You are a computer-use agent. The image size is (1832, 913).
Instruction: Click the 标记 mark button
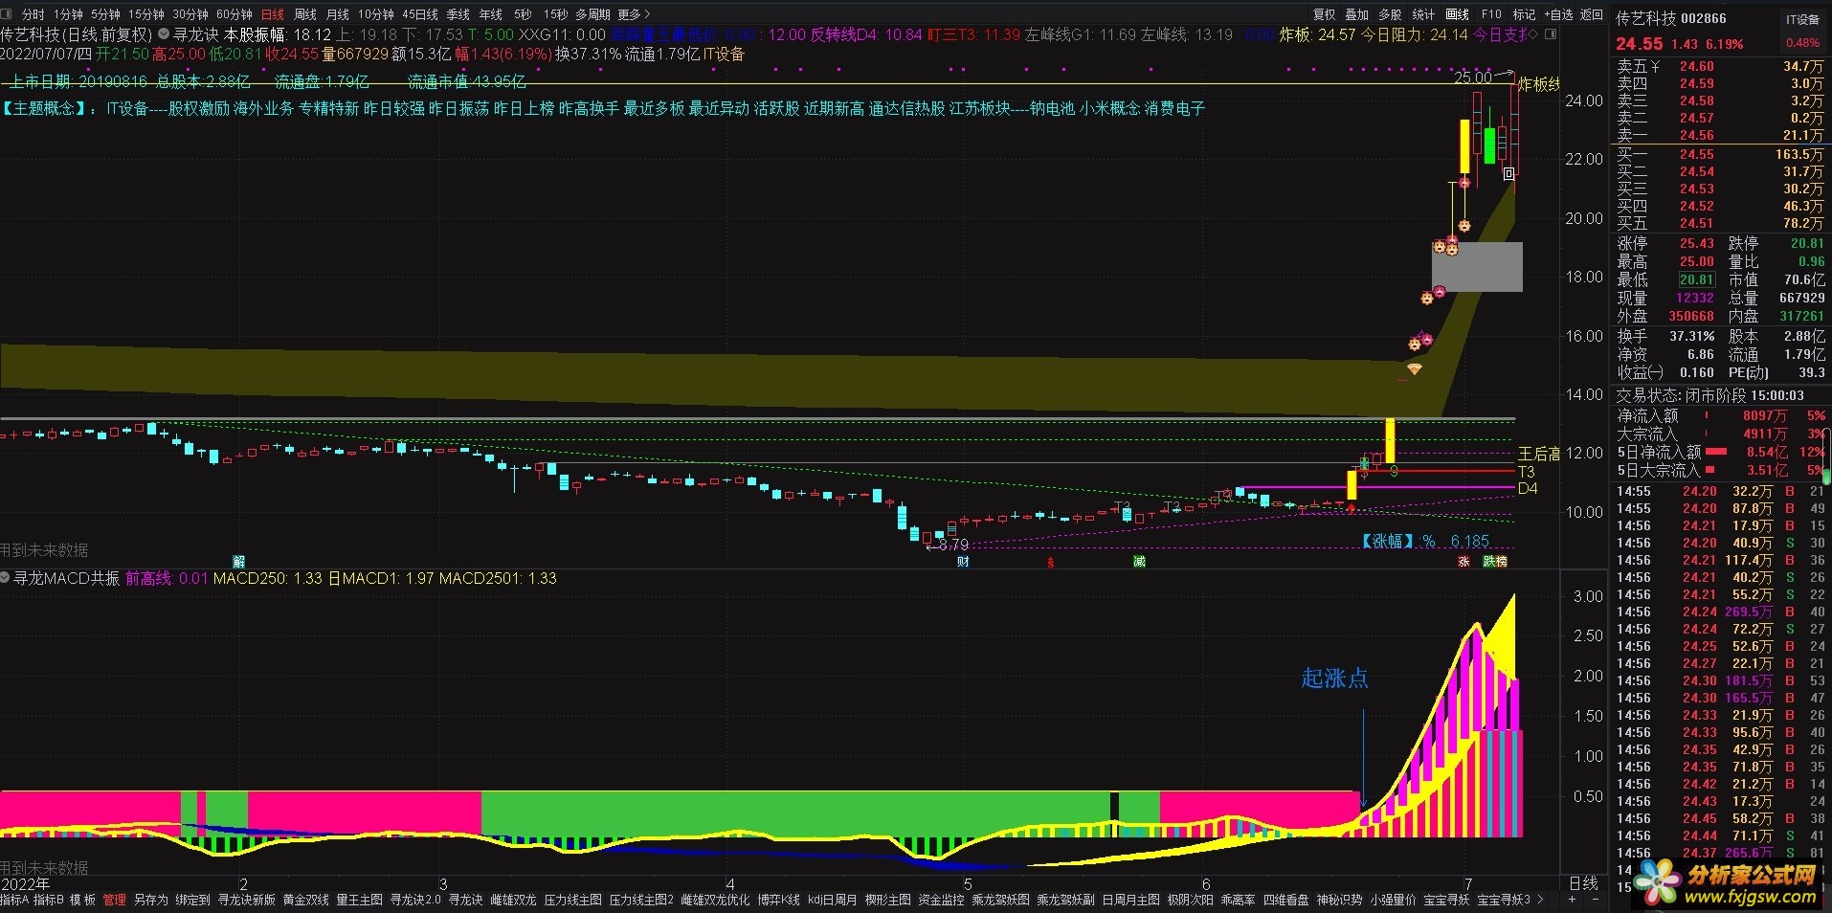(1524, 14)
